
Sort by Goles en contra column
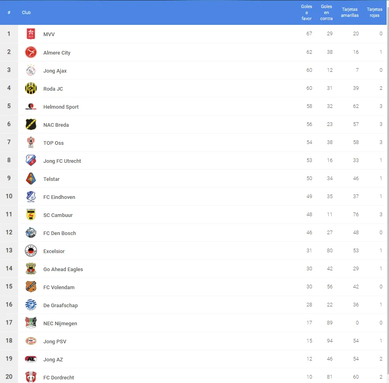[x=326, y=12]
